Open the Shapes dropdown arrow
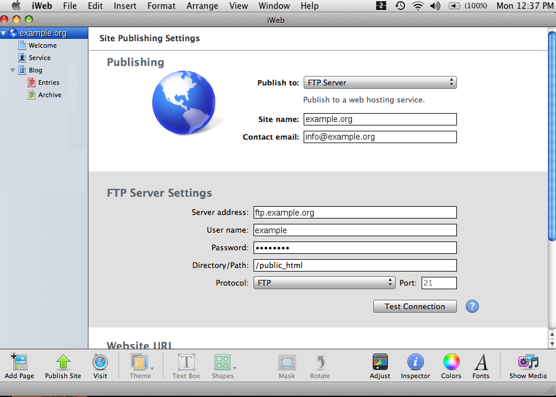This screenshot has height=397, width=556. pyautogui.click(x=235, y=368)
